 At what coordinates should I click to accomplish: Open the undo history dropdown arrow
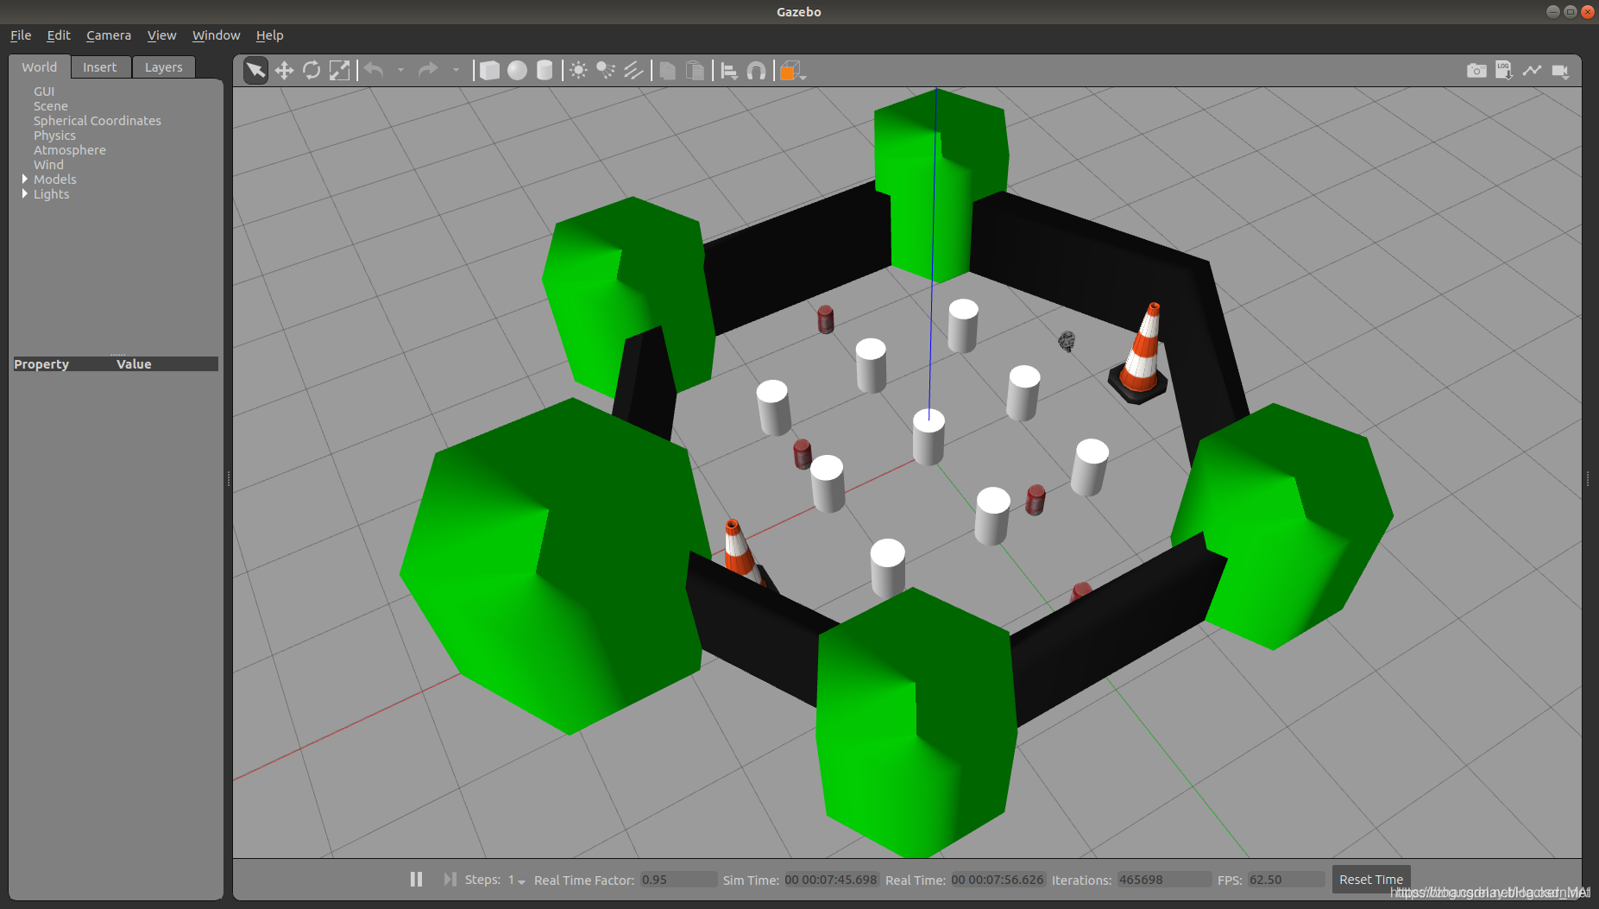[x=400, y=70]
